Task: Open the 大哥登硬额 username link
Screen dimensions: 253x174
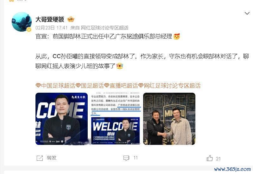Action: coord(50,19)
